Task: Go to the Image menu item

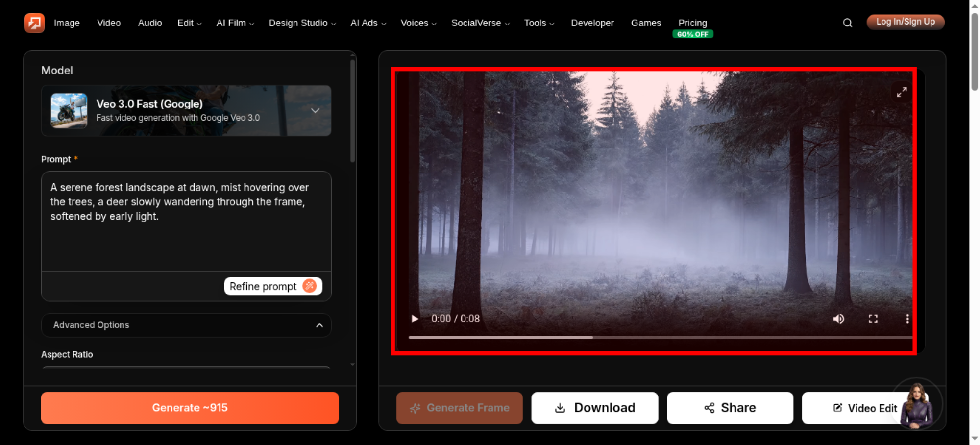Action: [67, 23]
